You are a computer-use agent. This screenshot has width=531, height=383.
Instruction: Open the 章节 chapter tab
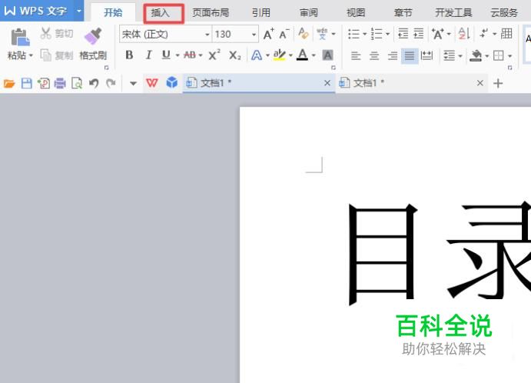click(403, 13)
